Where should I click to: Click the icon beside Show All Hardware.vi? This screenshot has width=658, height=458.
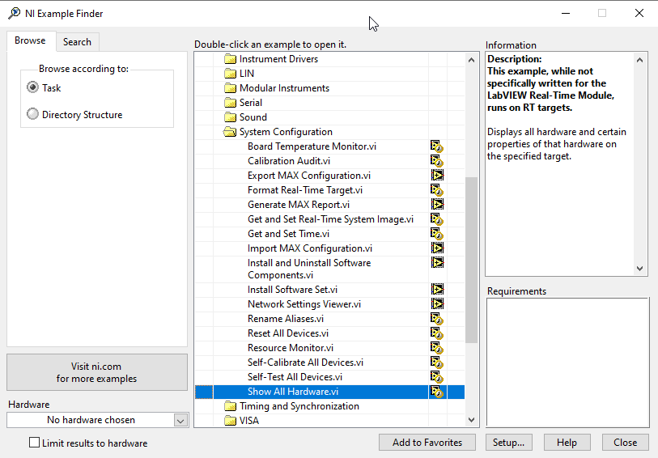(437, 392)
